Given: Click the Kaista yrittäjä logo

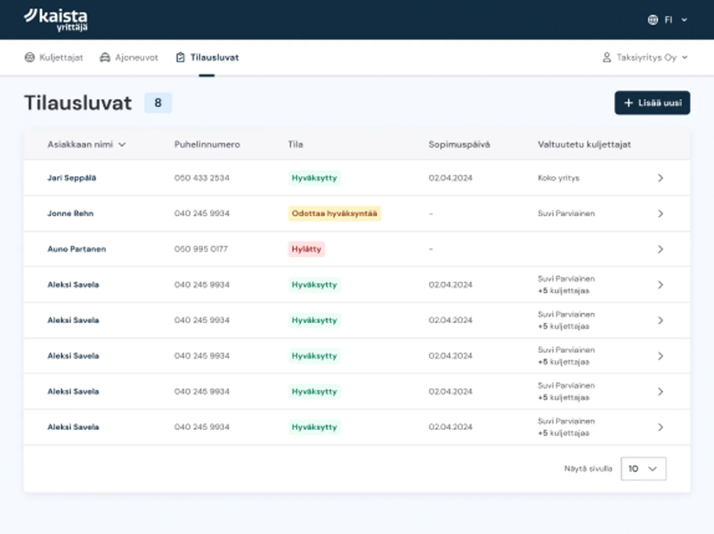Looking at the screenshot, I should click(x=55, y=20).
